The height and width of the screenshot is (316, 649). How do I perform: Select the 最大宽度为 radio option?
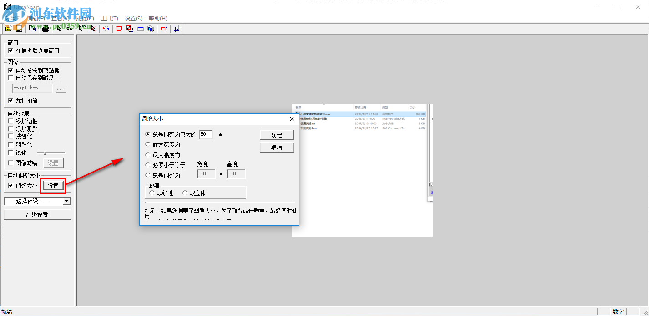click(x=148, y=144)
